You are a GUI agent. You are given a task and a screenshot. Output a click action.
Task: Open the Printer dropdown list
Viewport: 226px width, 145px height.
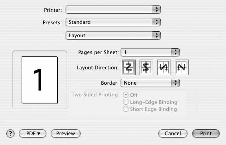click(113, 10)
